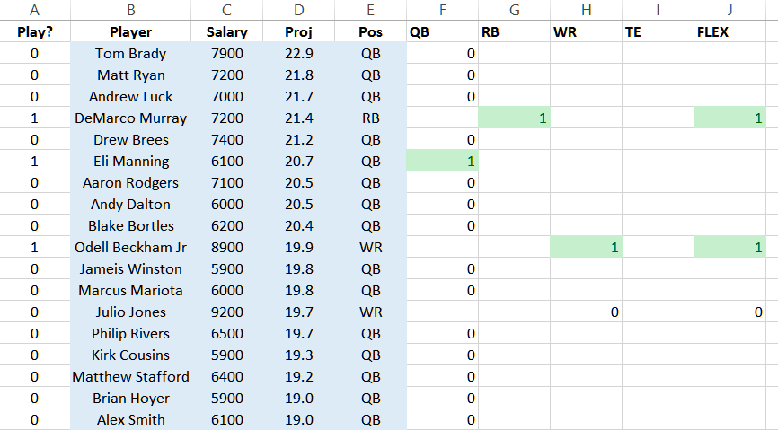The height and width of the screenshot is (430, 778).
Task: Select the Jameis Winston cell
Action: [x=130, y=268]
